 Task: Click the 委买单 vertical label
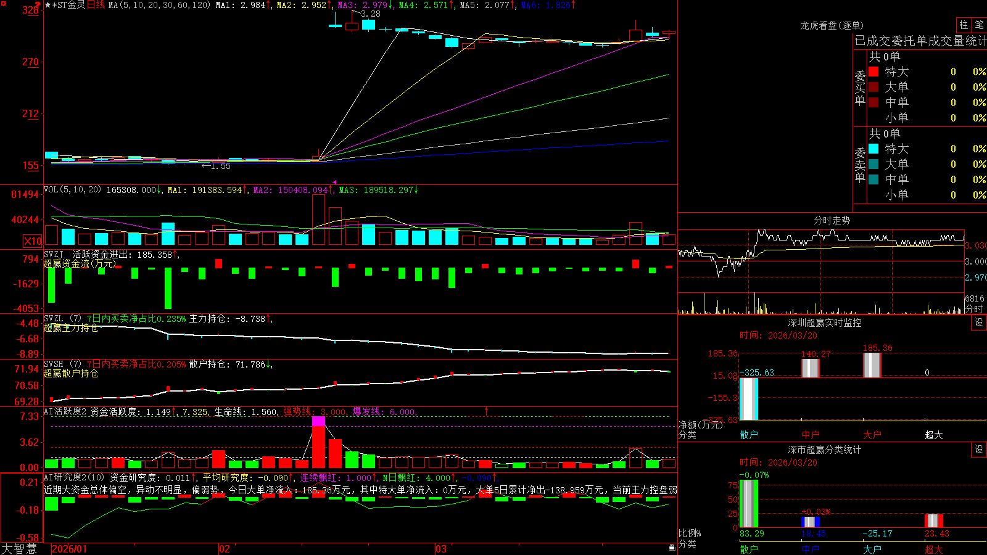coord(860,88)
